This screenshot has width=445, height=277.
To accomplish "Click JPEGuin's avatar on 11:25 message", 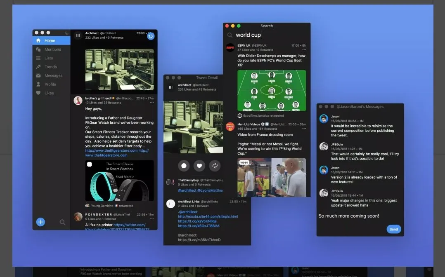I will pos(324,146).
